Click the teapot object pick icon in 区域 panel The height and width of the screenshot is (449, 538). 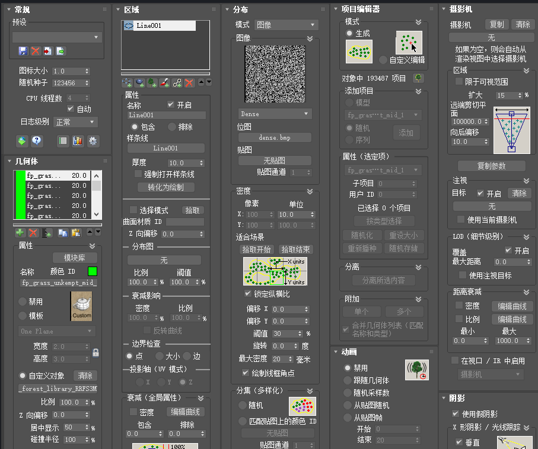pos(138,83)
